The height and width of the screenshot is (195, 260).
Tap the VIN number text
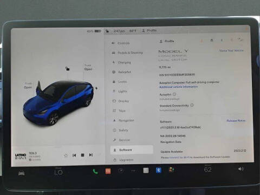tap(177, 75)
